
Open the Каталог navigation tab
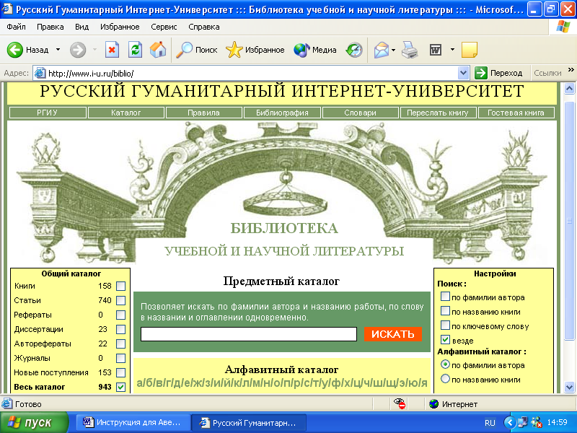[x=125, y=113]
